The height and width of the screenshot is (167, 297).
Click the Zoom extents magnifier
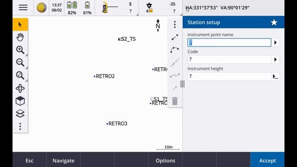(x=20, y=75)
